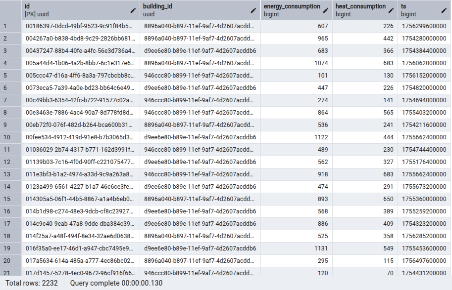452x290 pixels.
Task: Click the edit pencil icon in ts column header
Action: 444,10
